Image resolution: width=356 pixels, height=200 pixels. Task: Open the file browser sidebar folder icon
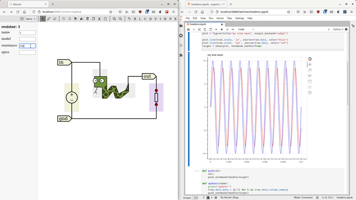[x=181, y=25]
